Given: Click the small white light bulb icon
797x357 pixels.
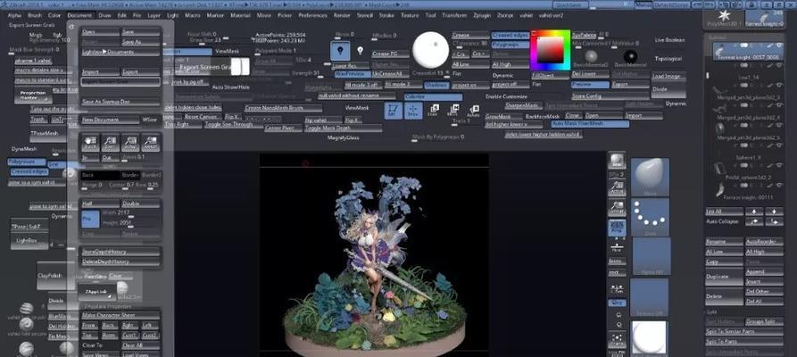Looking at the screenshot, I should click(x=360, y=51).
